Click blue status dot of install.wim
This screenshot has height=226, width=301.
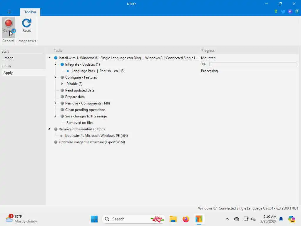56,58
